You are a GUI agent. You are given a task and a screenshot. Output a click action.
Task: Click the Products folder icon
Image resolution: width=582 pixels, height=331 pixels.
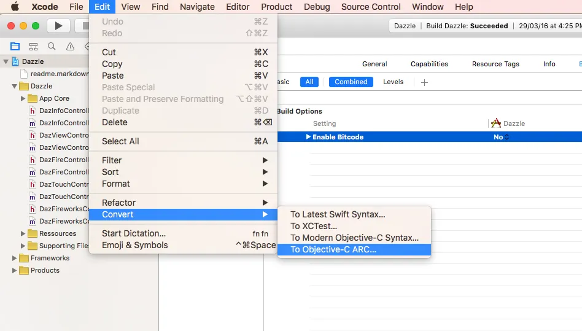pos(24,270)
